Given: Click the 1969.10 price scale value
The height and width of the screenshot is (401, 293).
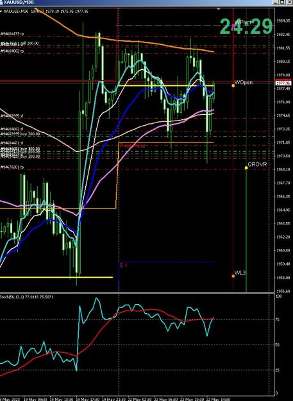Looking at the screenshot, I should coord(283,169).
